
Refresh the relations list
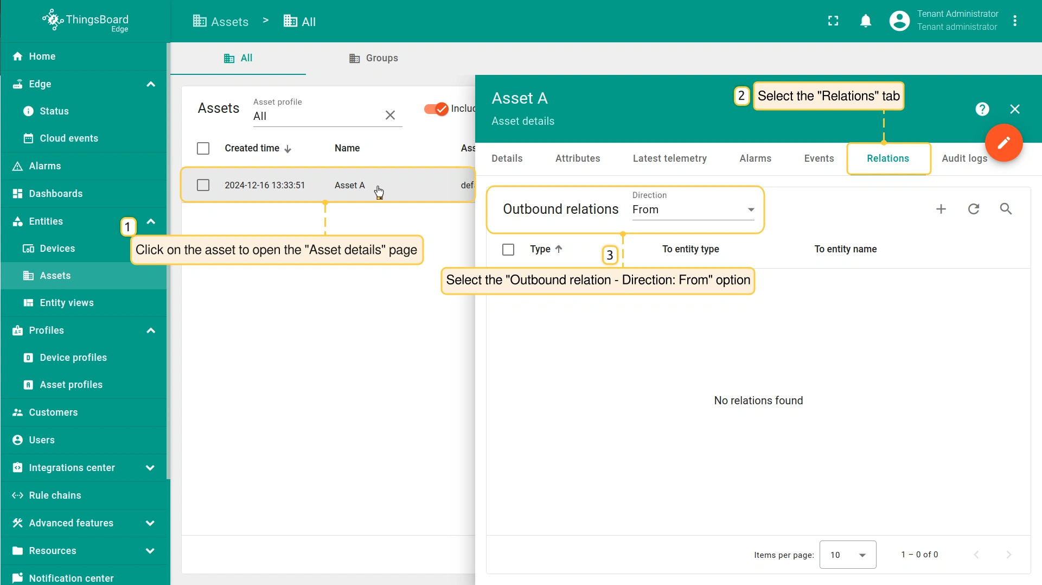pyautogui.click(x=974, y=209)
